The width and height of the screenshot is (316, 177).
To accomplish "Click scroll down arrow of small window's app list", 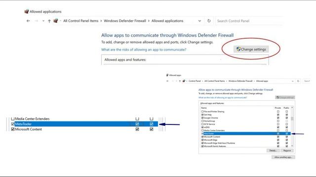I will 292,146.
